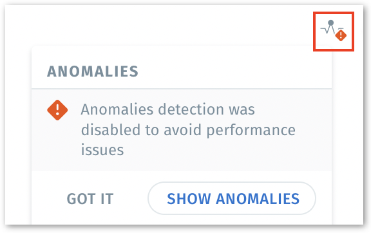Re-enable anomalies via SHOW ANOMALIES
The width and height of the screenshot is (371, 233).
232,198
